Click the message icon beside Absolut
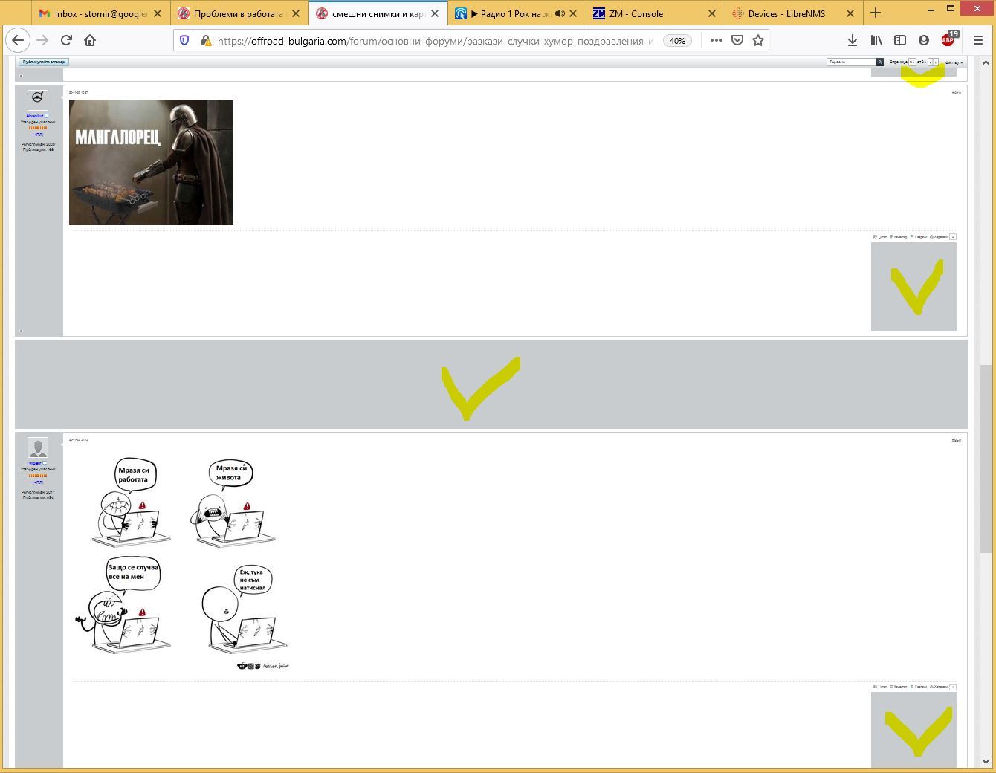The width and height of the screenshot is (996, 773). pyautogui.click(x=47, y=116)
